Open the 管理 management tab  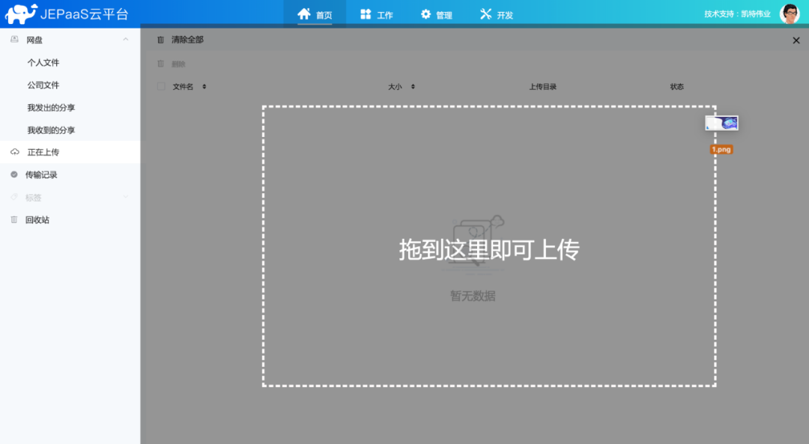437,14
